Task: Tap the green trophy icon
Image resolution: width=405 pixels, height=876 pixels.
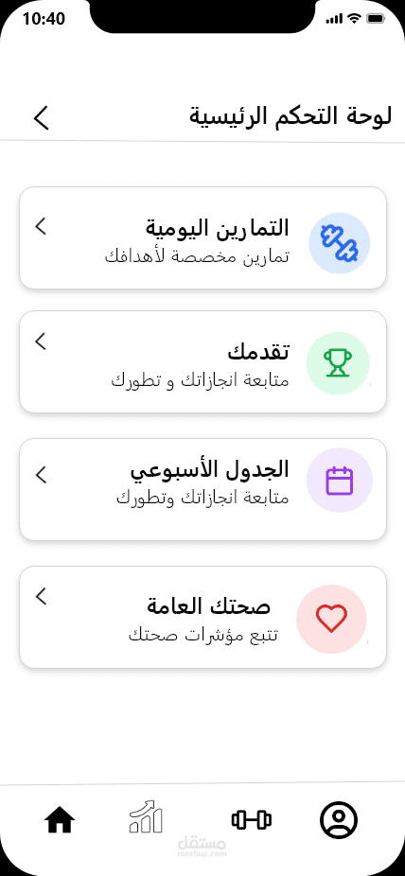Action: pyautogui.click(x=338, y=362)
